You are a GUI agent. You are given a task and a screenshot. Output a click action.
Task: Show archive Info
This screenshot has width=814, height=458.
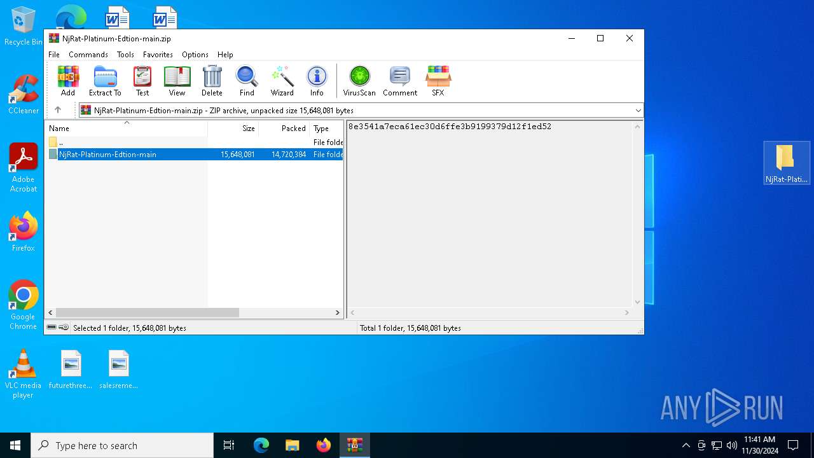pos(317,81)
